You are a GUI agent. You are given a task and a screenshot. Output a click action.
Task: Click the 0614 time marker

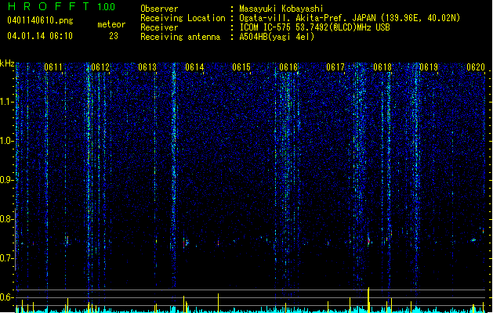click(194, 67)
